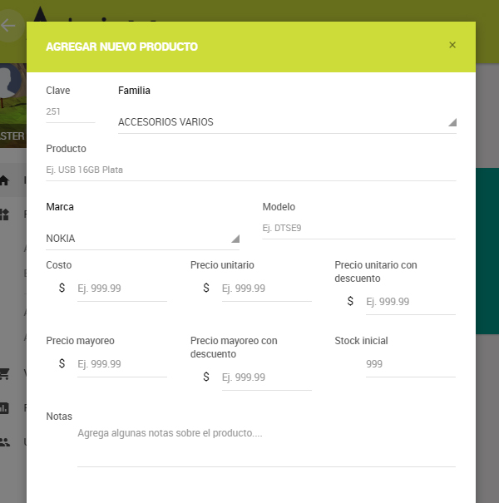Screen dimensions: 499x503
Task: Close the Agregar Nuevo Producto dialog
Action: click(452, 46)
